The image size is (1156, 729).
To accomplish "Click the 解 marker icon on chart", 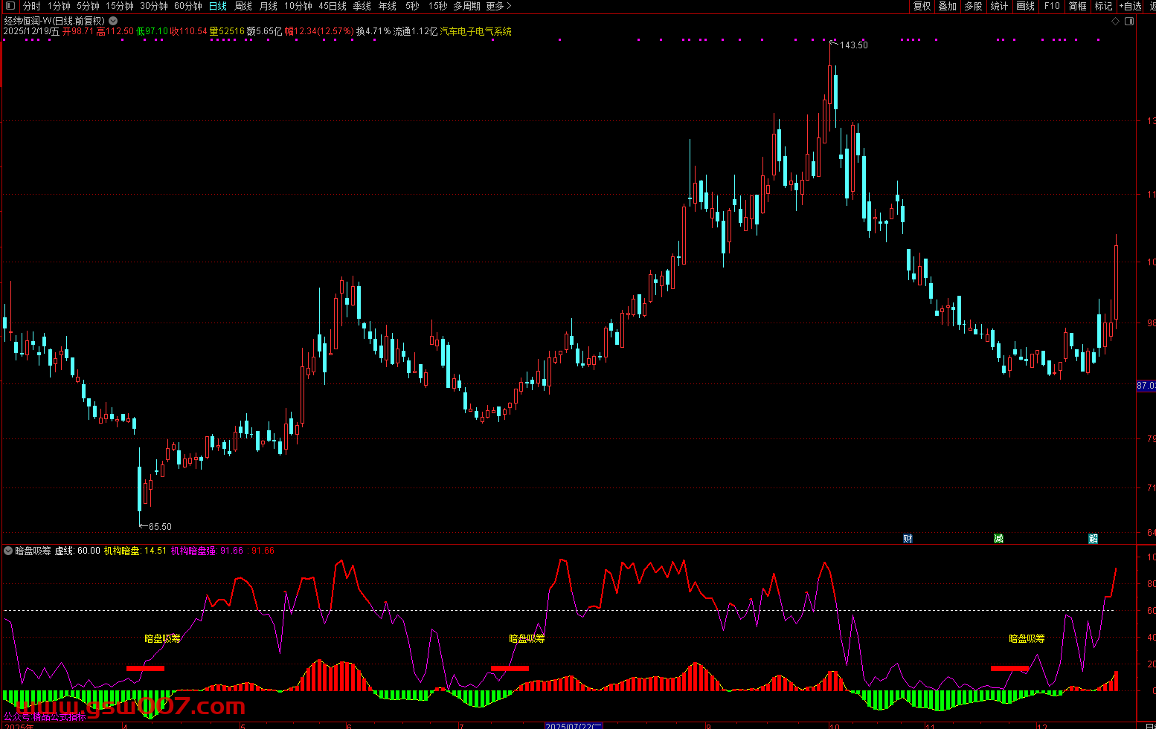I will click(1093, 539).
